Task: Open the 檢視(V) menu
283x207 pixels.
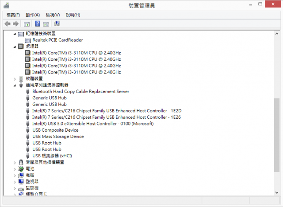Action: point(53,15)
